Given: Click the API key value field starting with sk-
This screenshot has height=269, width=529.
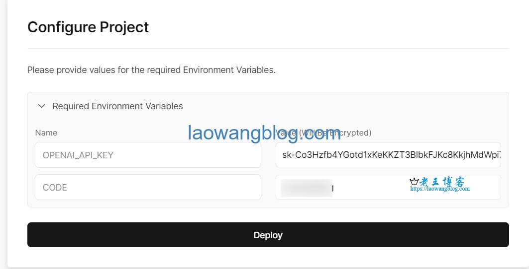Looking at the screenshot, I should coord(388,155).
